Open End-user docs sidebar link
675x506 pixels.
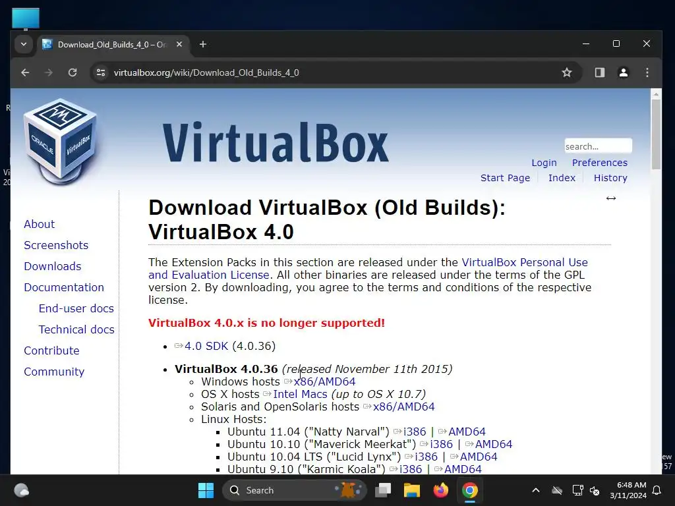coord(76,308)
